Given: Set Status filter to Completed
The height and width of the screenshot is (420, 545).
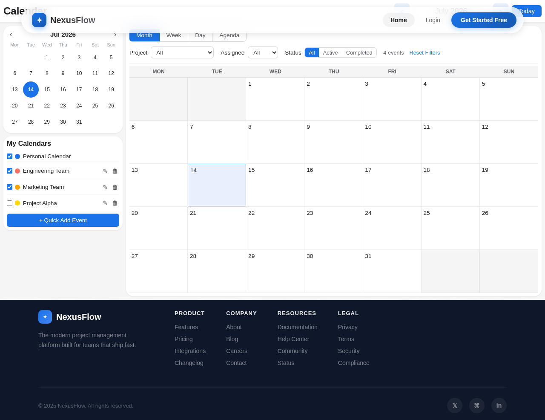Looking at the screenshot, I should point(359,52).
